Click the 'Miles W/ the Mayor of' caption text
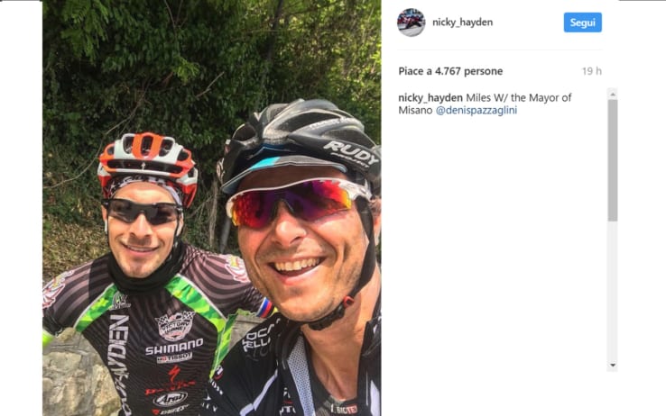 click(x=519, y=98)
